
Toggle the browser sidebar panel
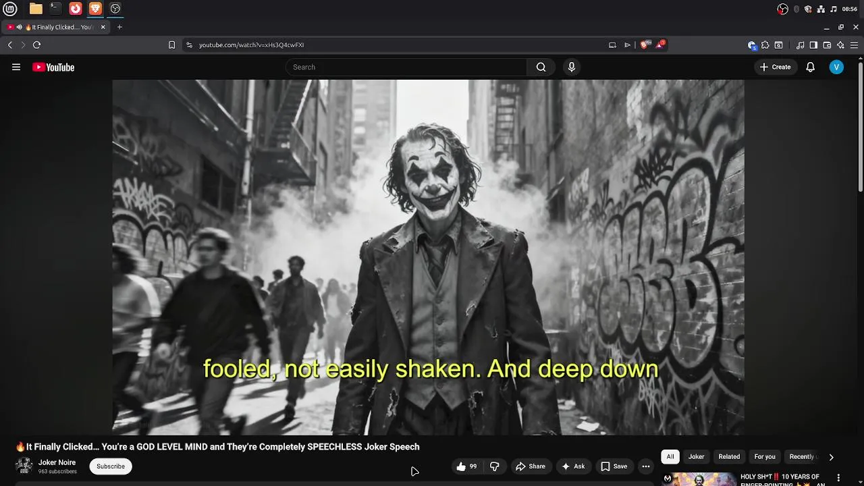point(813,45)
